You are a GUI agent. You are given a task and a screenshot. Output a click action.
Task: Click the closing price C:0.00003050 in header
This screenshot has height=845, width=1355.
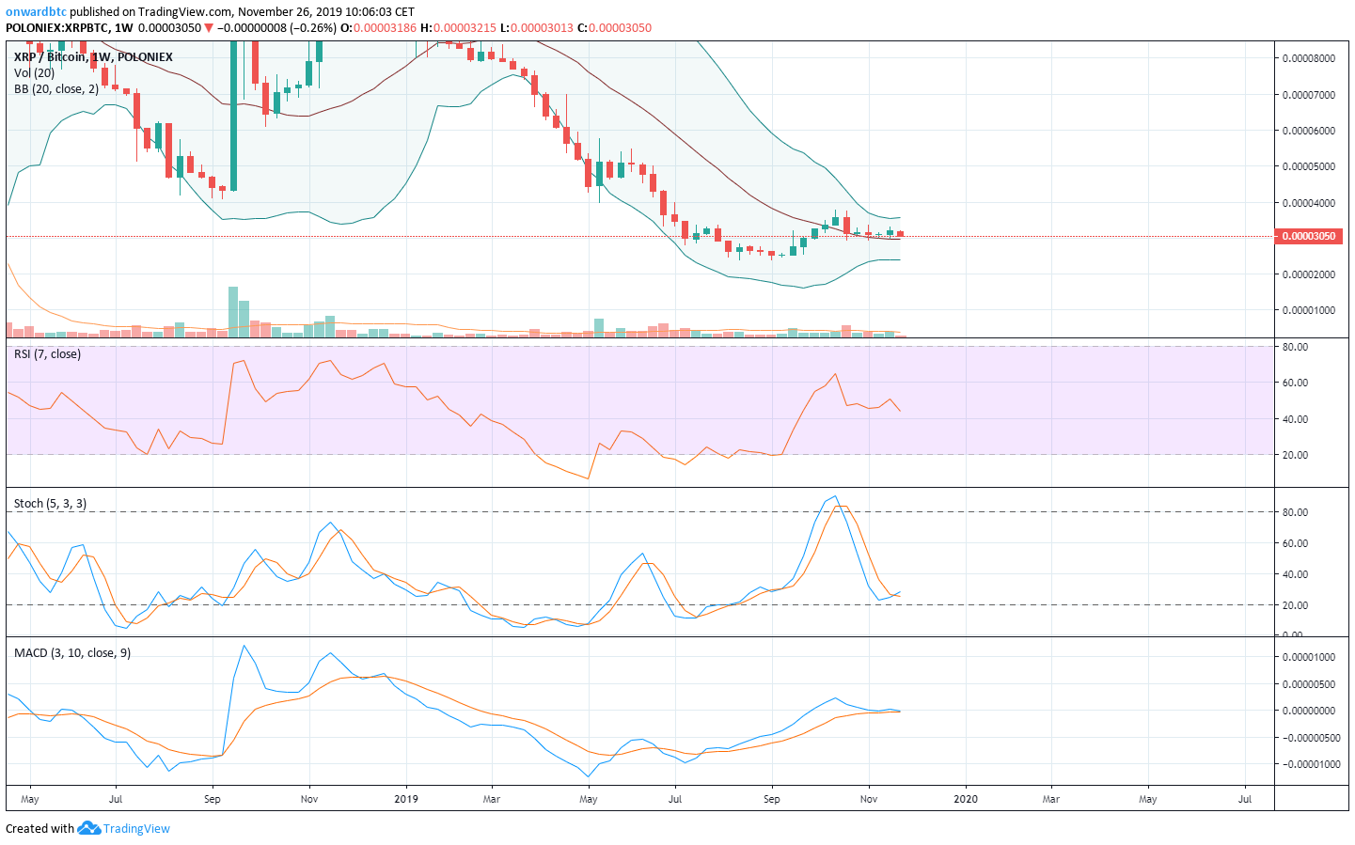[x=614, y=27]
